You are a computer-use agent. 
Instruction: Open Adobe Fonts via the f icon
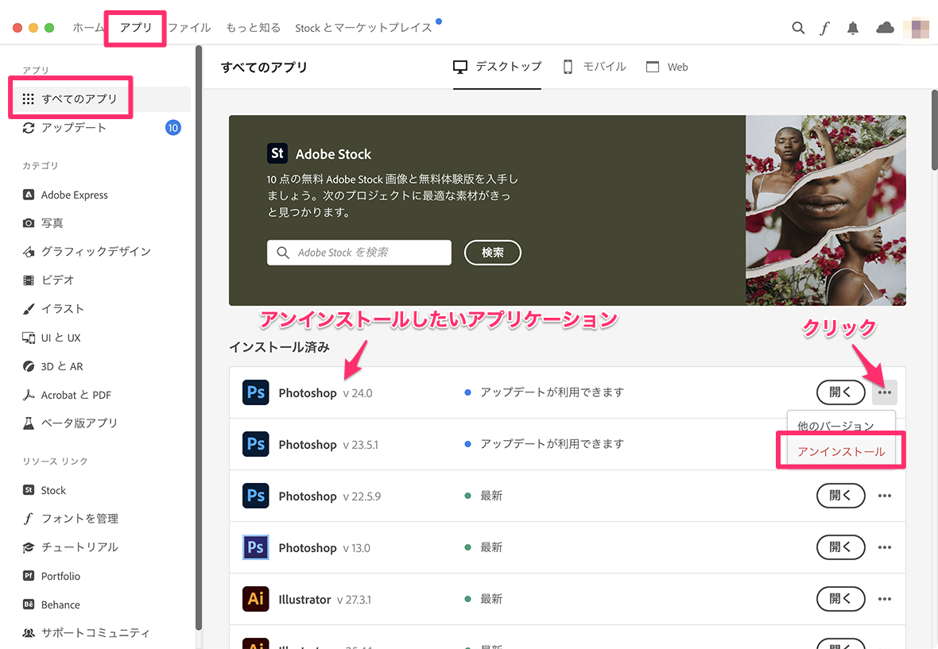tap(824, 27)
